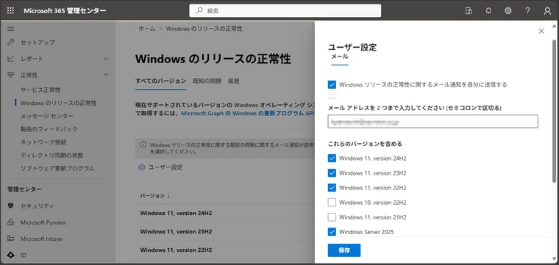
Task: Click the Windows のリリースの正常性 breadcrumb
Action: tap(204, 29)
